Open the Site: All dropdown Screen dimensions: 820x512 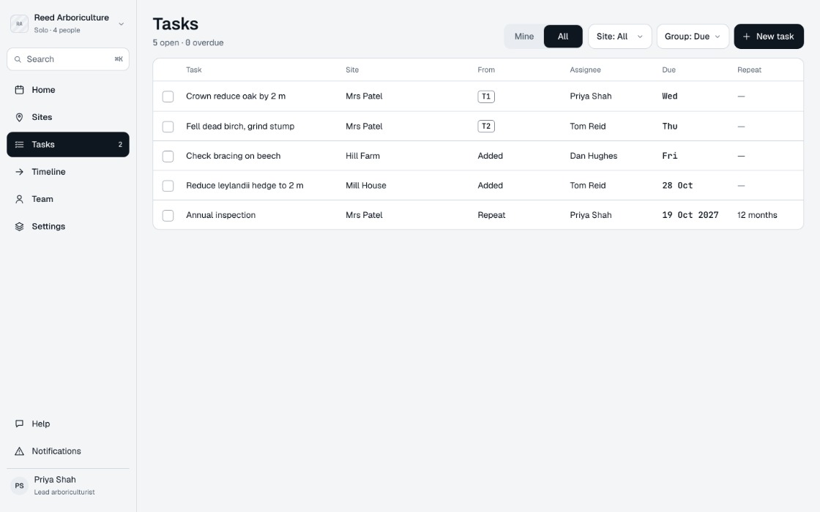pos(619,37)
